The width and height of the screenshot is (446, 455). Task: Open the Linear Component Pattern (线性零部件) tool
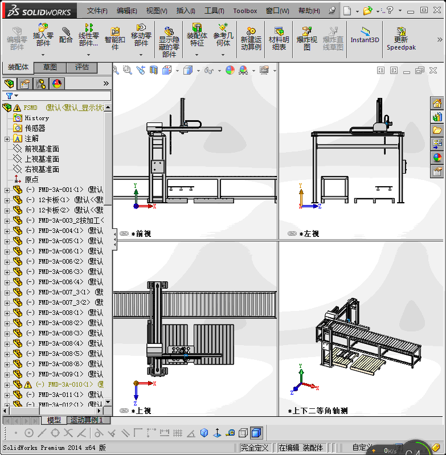point(88,35)
